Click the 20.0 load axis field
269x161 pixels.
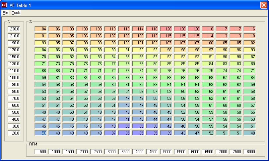[x=14, y=133]
